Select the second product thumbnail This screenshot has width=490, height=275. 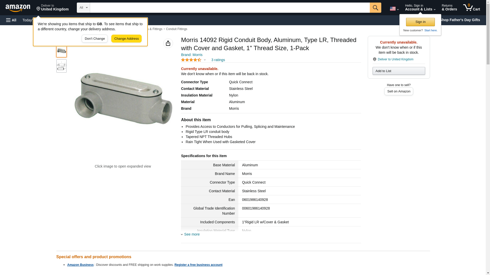[62, 66]
